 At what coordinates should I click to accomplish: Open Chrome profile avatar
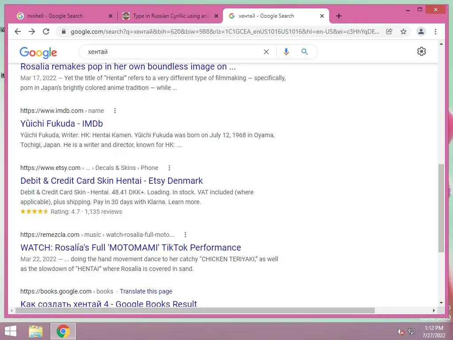coord(421,31)
